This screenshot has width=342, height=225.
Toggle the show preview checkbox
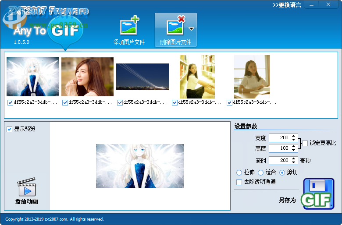click(9, 130)
